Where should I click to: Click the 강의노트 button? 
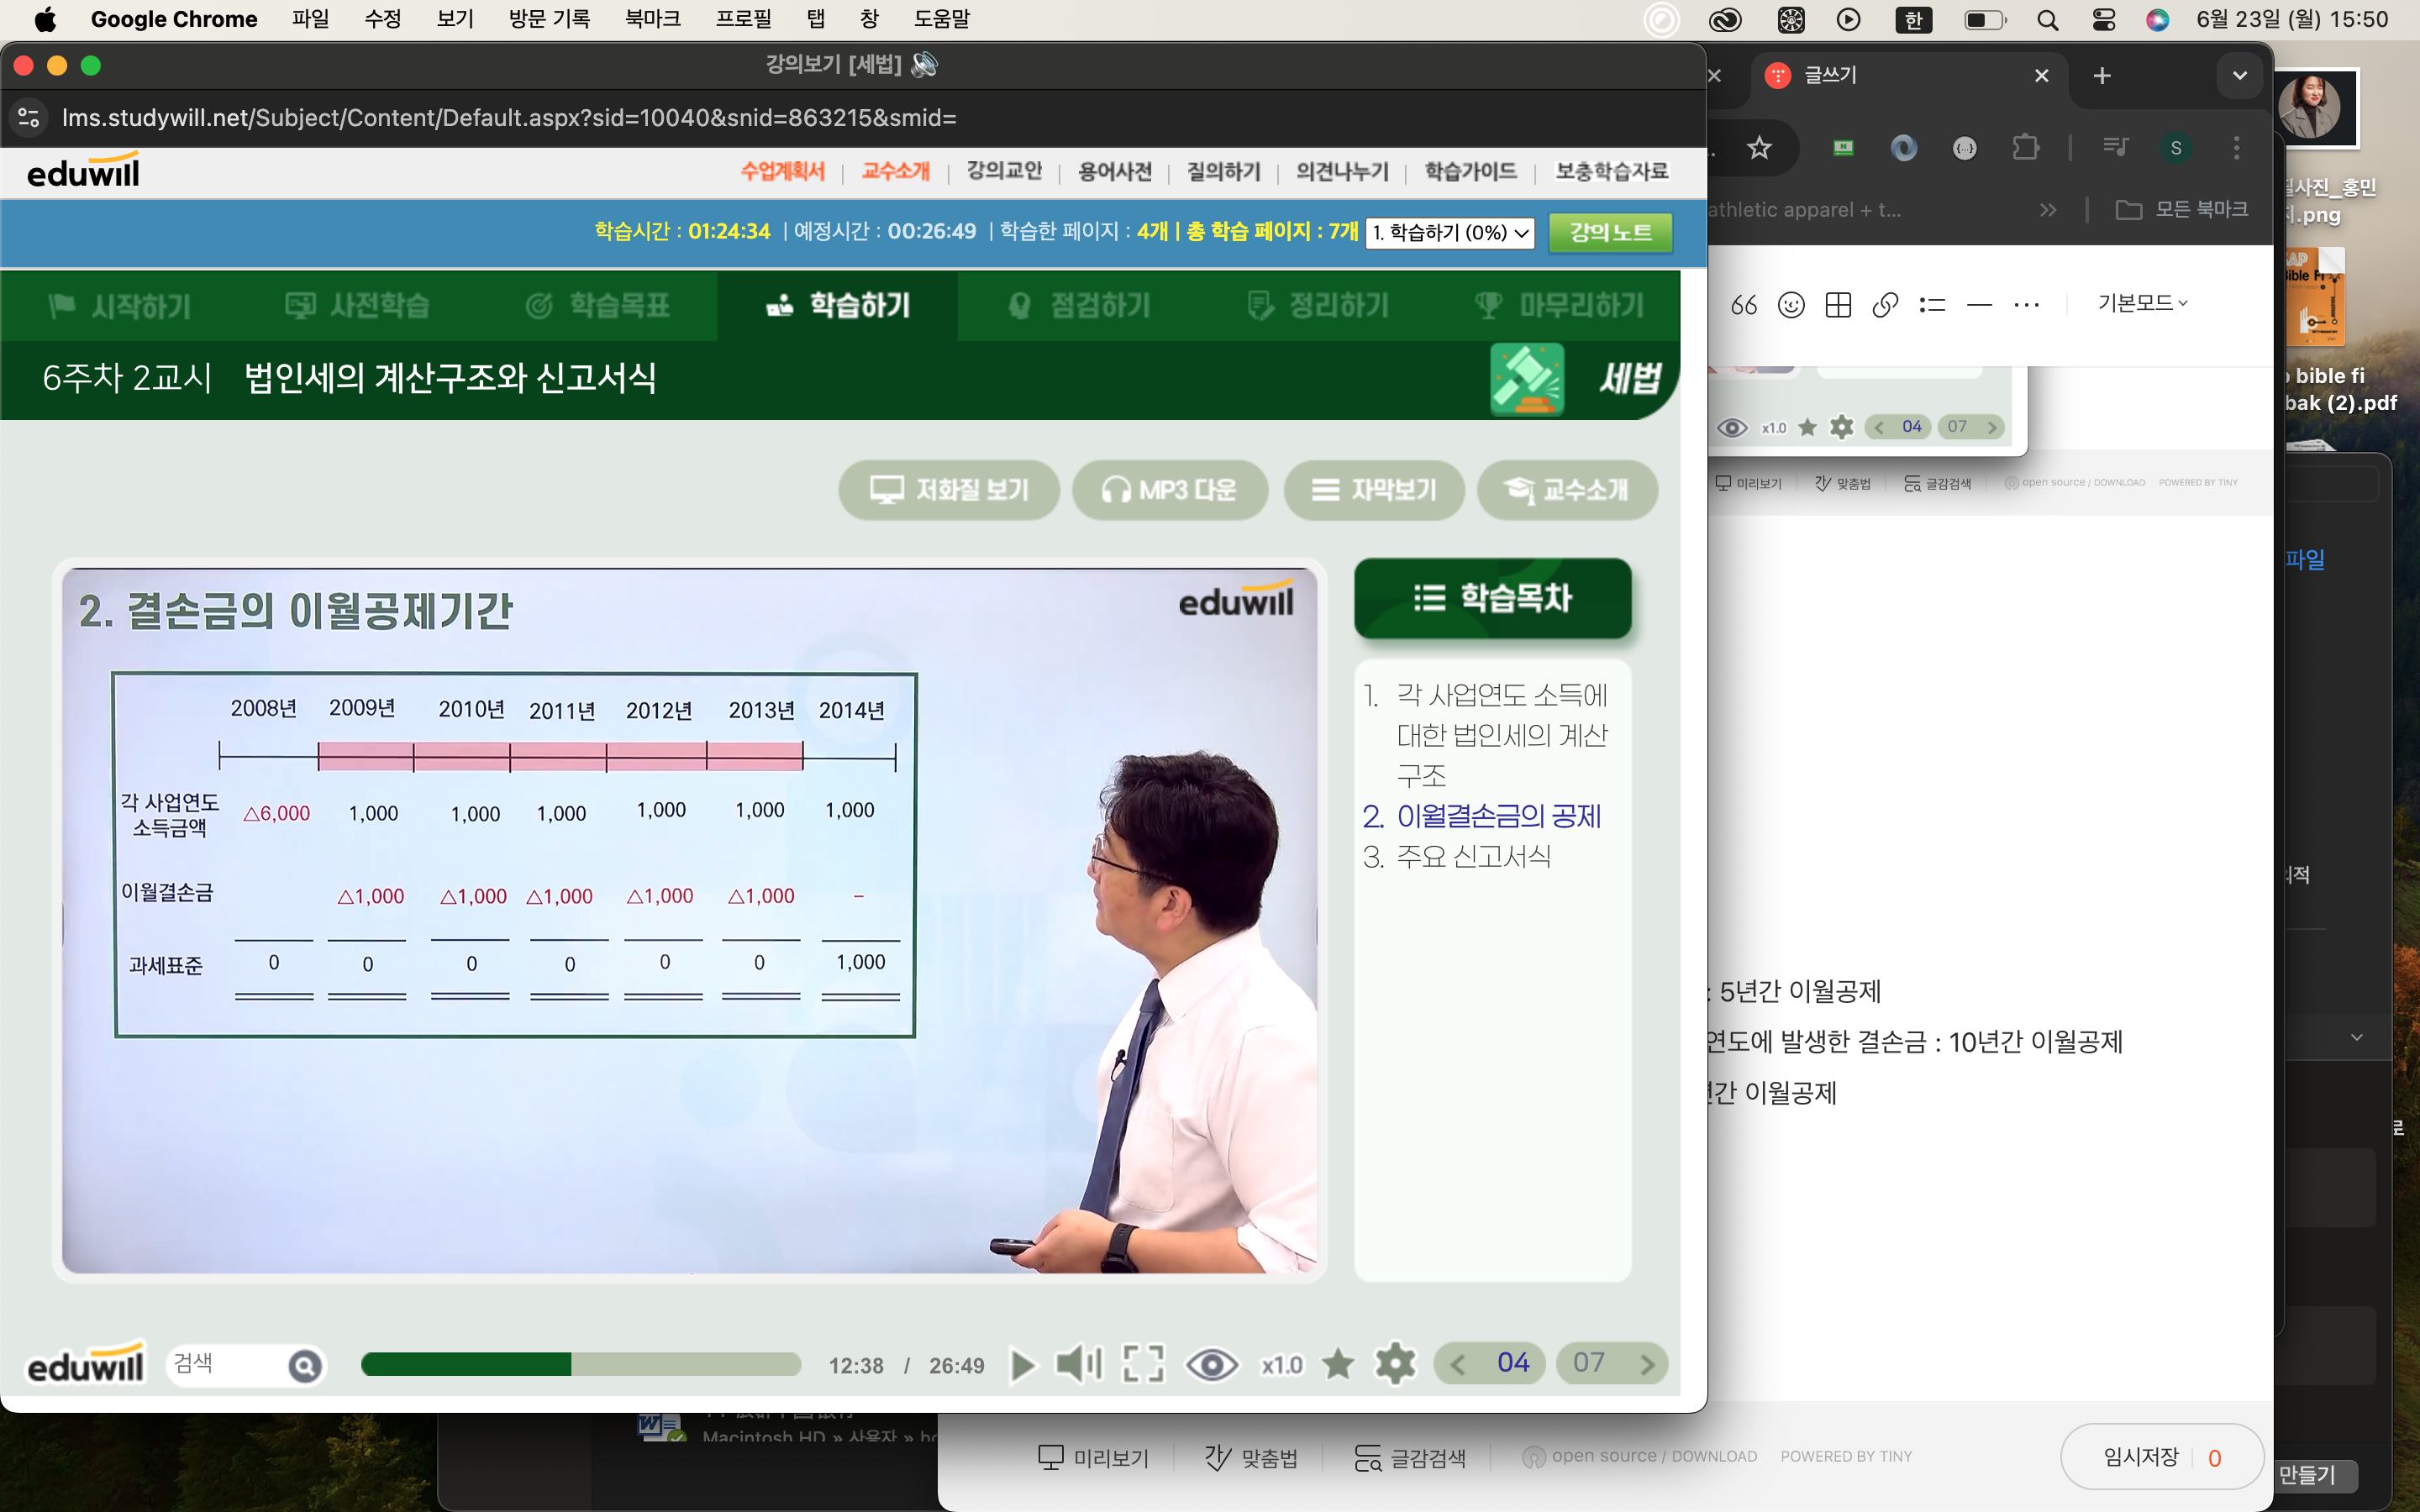tap(1609, 233)
